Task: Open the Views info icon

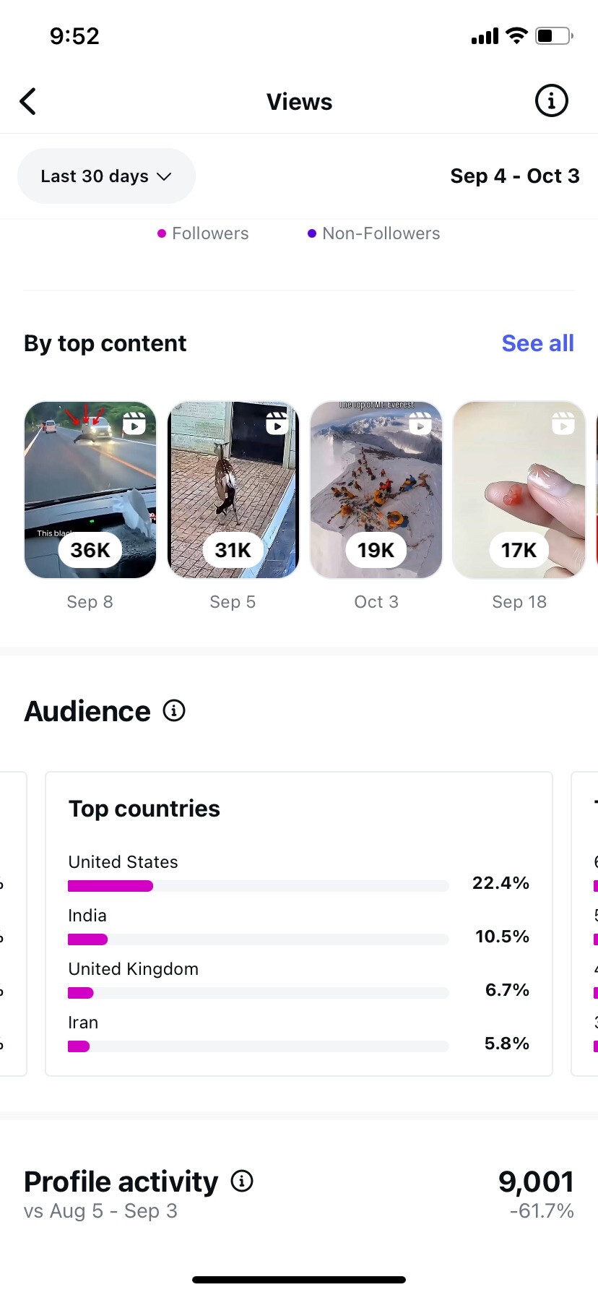Action: tap(551, 101)
